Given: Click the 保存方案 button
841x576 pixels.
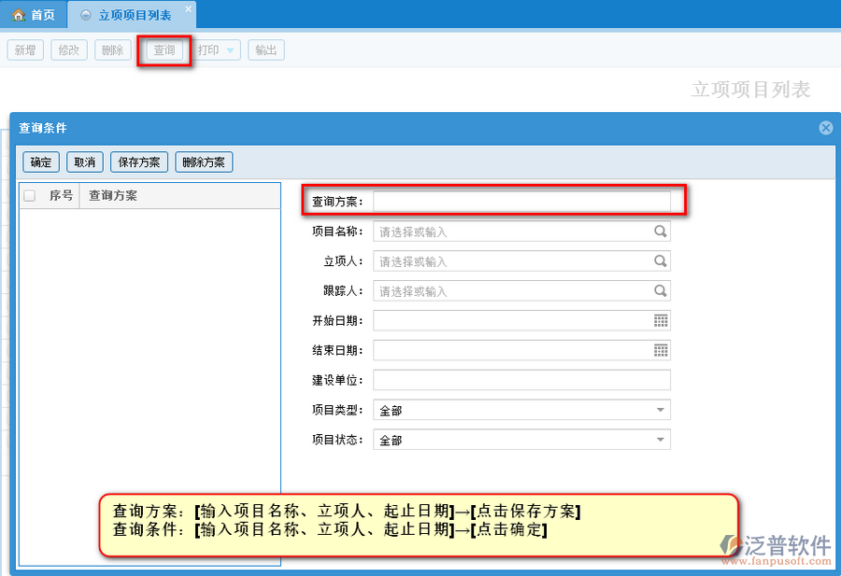Looking at the screenshot, I should (138, 162).
